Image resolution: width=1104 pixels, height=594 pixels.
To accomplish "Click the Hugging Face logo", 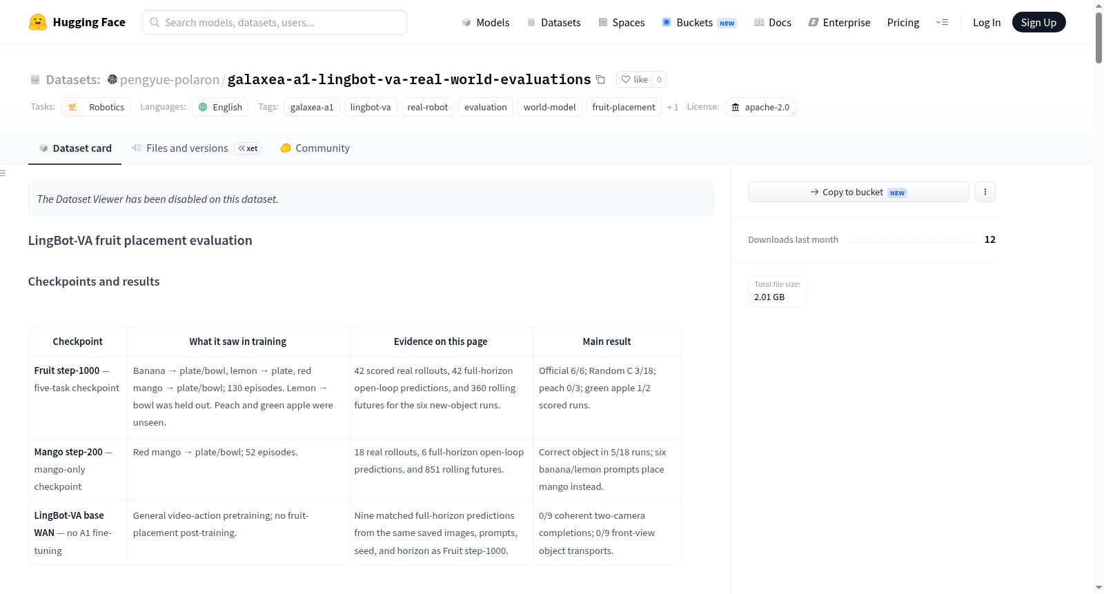I will (77, 22).
